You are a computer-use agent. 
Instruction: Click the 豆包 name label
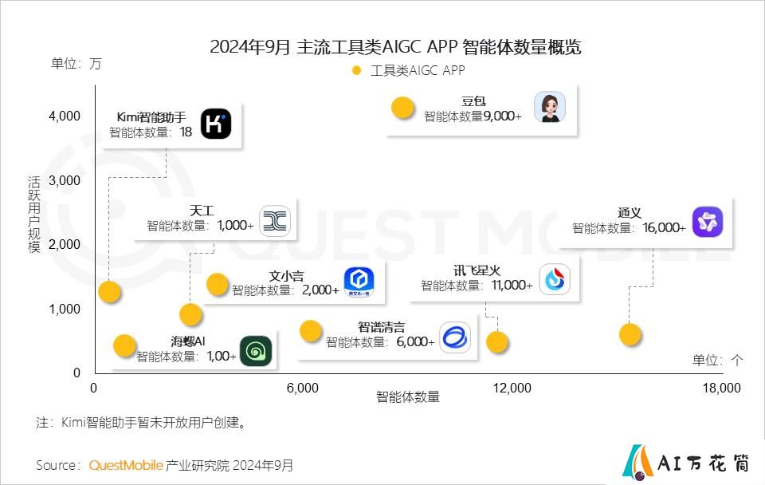click(x=473, y=101)
